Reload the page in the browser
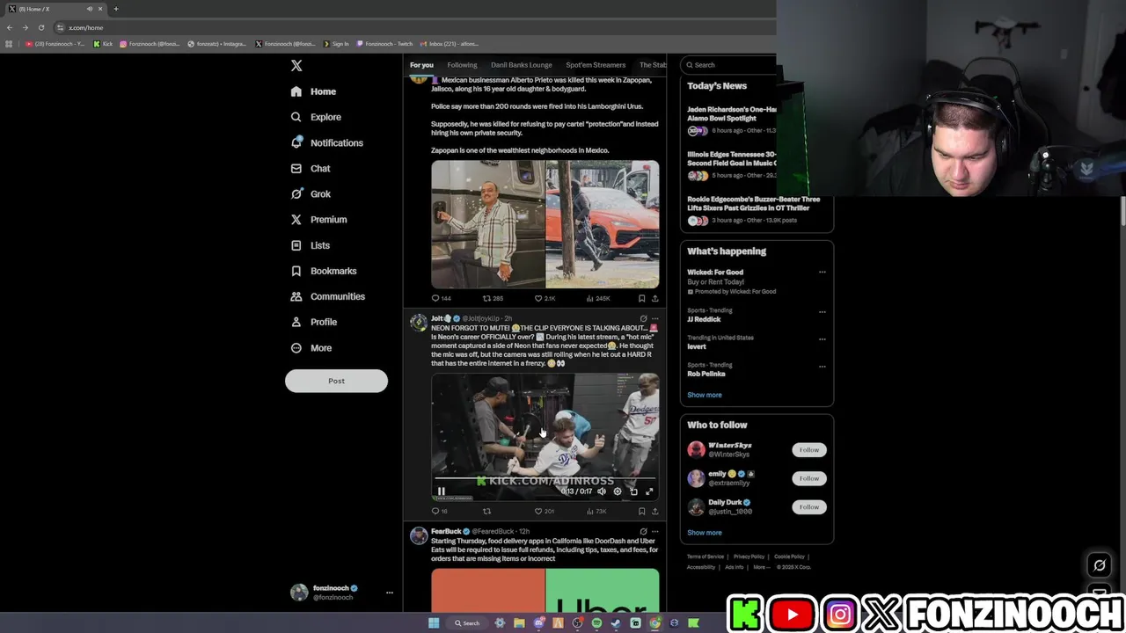 (40, 27)
